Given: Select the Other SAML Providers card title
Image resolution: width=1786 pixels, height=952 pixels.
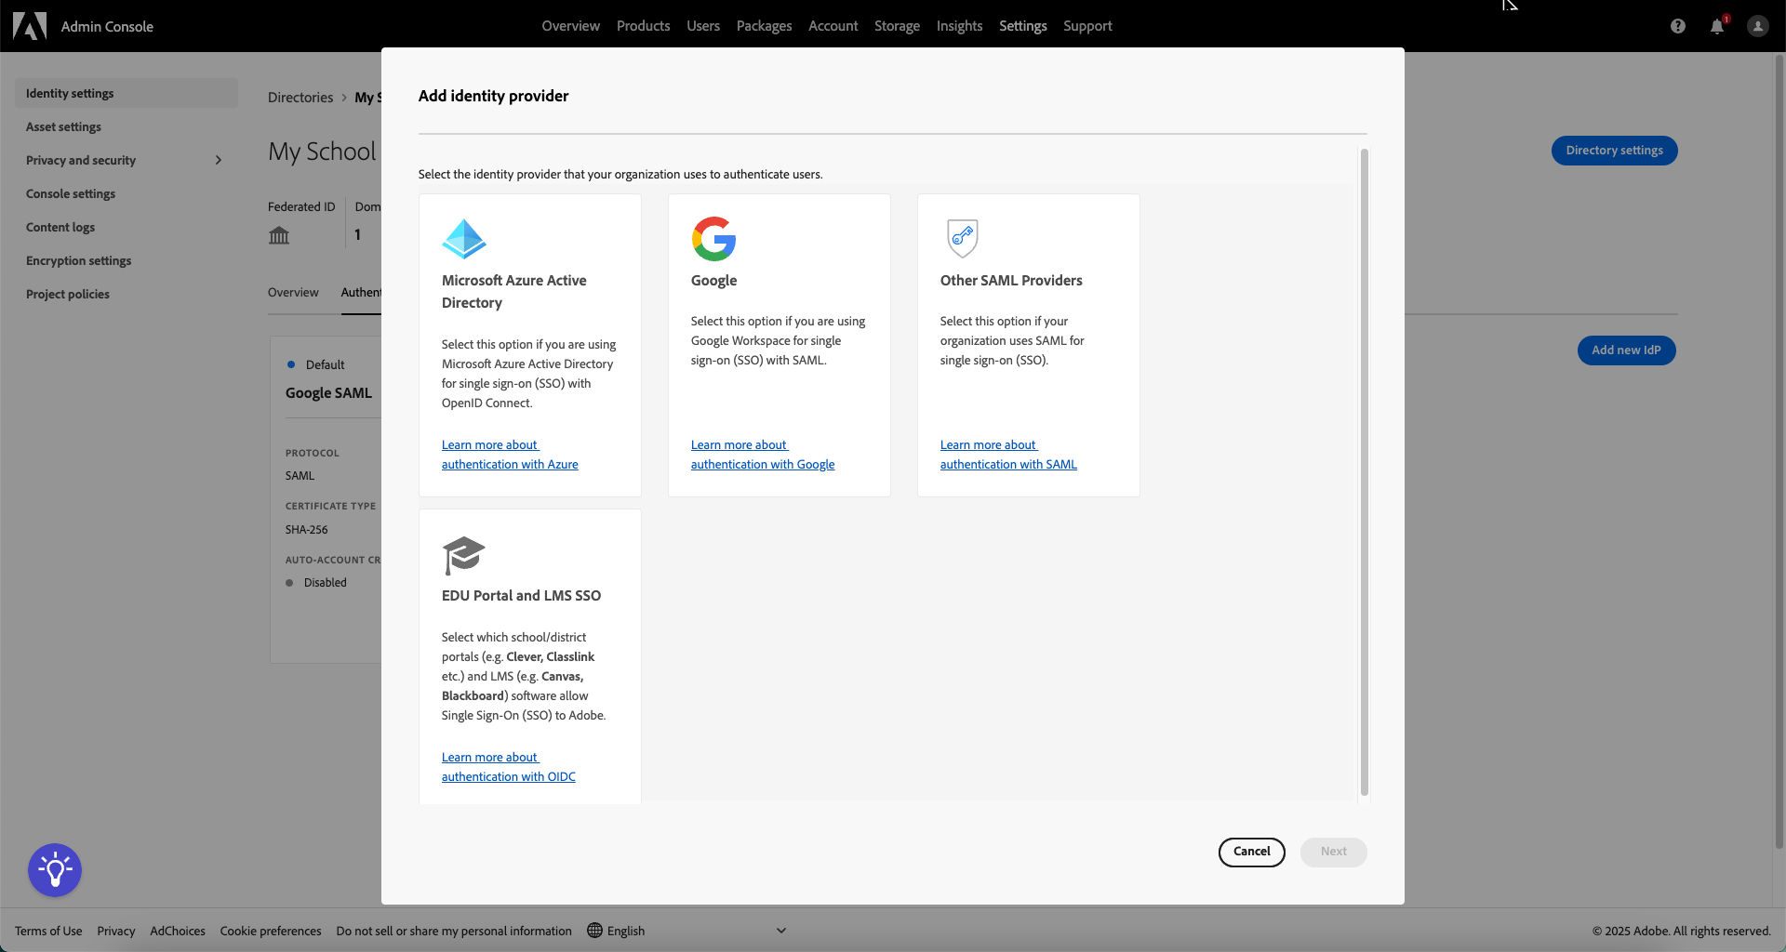Looking at the screenshot, I should coord(1011,280).
